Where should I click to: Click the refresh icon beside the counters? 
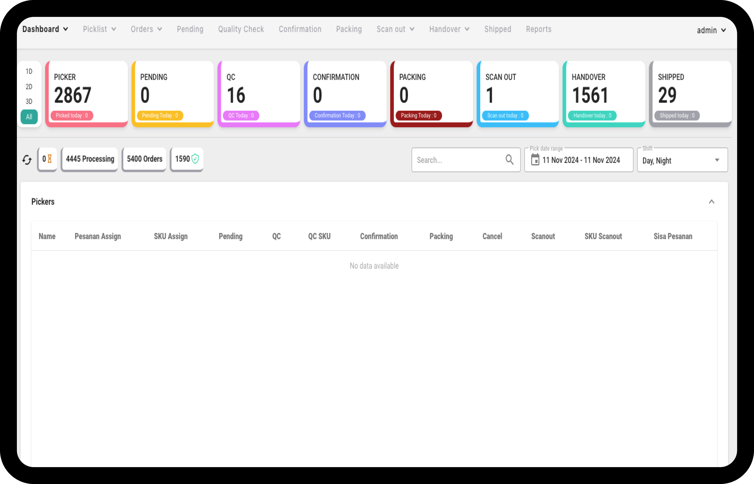coord(27,160)
